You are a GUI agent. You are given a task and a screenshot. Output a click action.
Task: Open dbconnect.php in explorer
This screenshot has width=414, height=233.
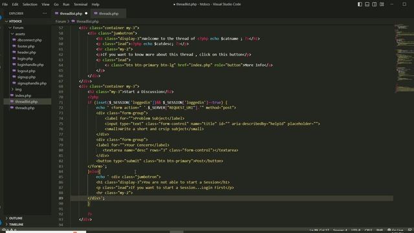click(x=29, y=40)
